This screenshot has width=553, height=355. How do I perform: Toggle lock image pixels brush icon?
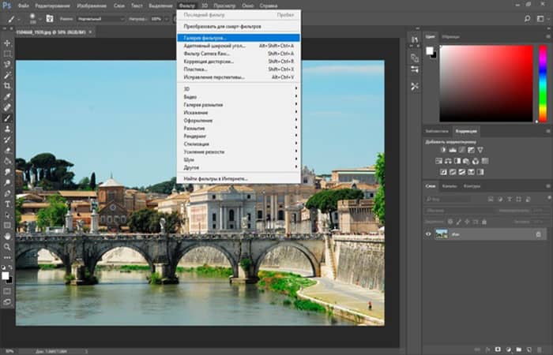point(458,222)
